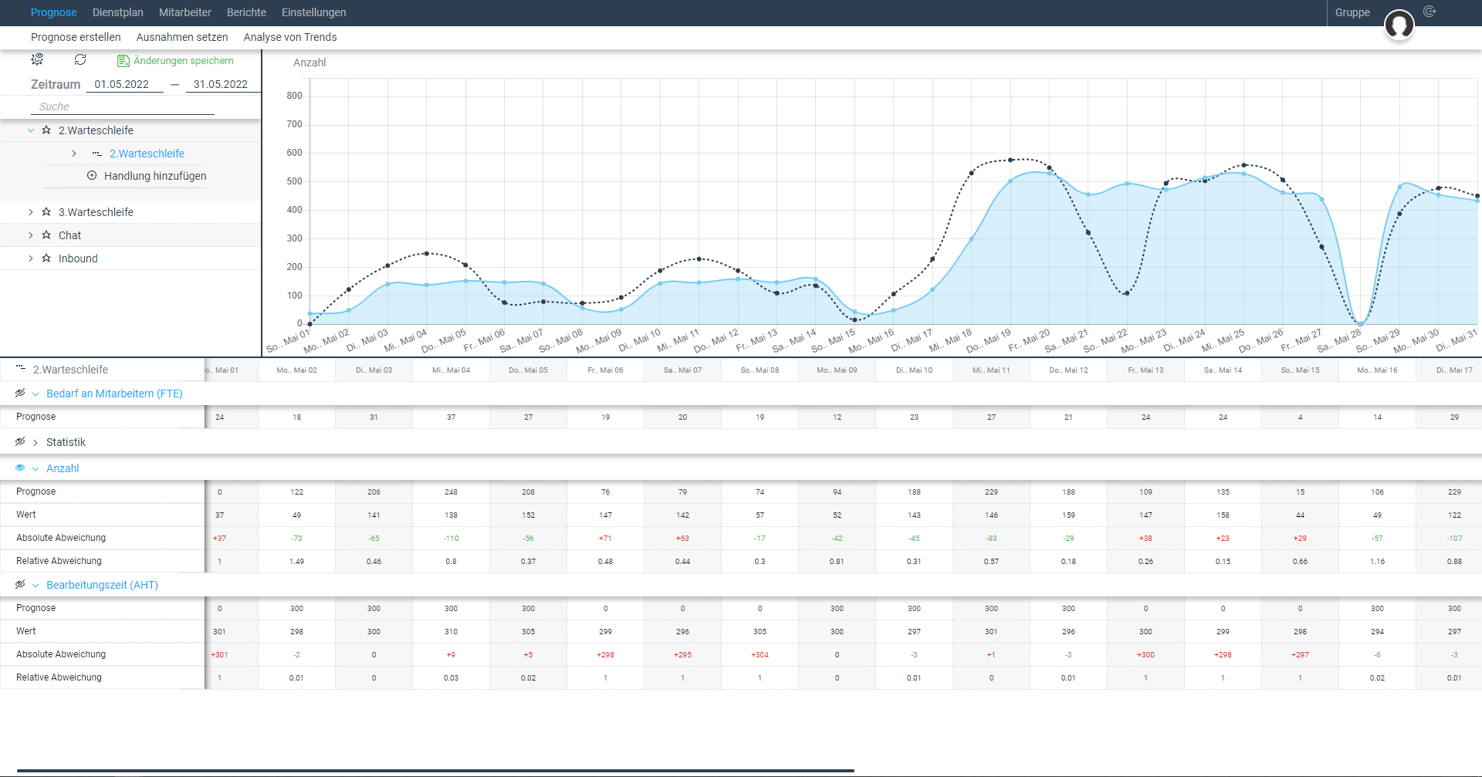The image size is (1482, 777).
Task: Click the star next to Chat
Action: (46, 235)
